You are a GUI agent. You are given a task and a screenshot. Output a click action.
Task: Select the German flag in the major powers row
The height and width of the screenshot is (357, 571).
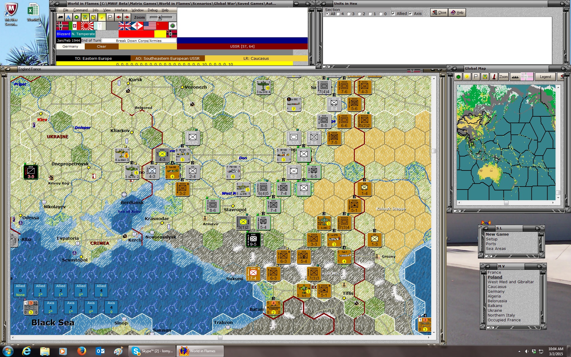[62, 26]
